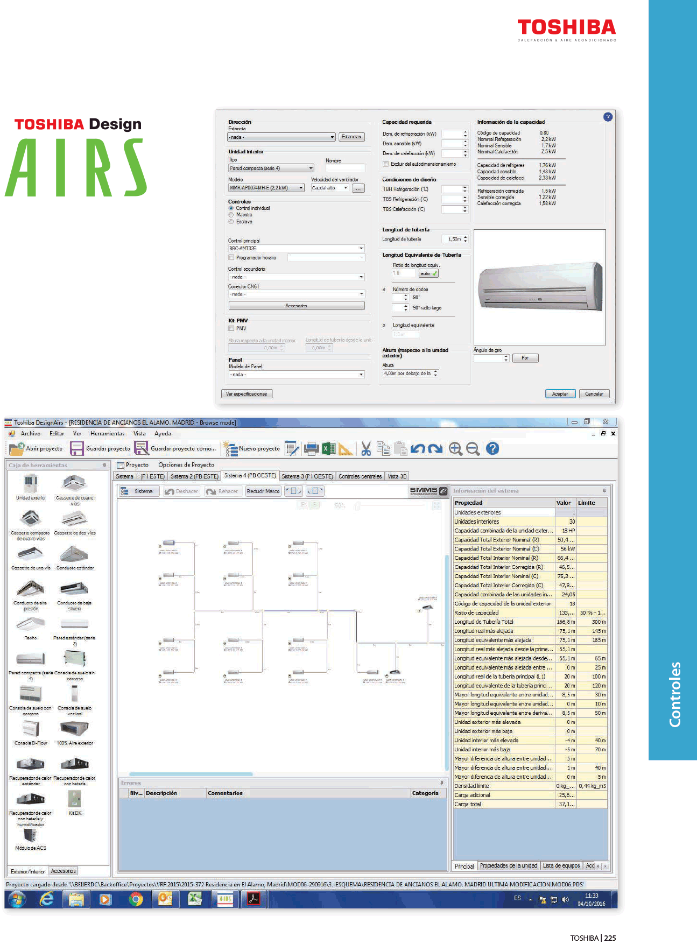Select Recuperador de calor con batería
Viewport: 697px width, 944px height.
click(74, 764)
